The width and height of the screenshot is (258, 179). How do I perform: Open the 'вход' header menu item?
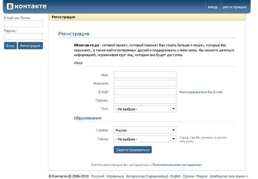tap(212, 7)
